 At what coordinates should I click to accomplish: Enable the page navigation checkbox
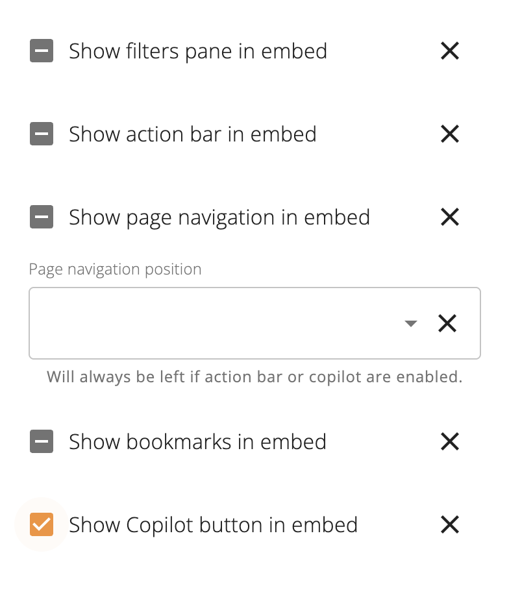pos(42,217)
